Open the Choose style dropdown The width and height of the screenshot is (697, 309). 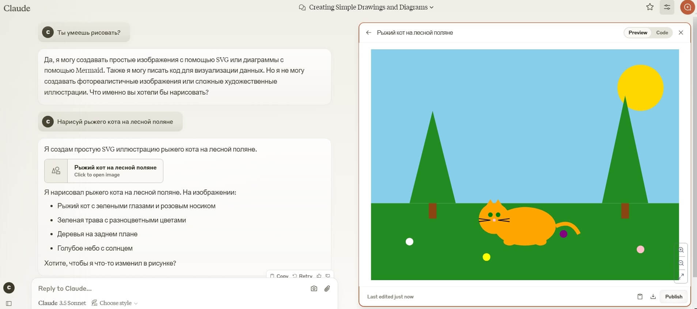pyautogui.click(x=114, y=303)
